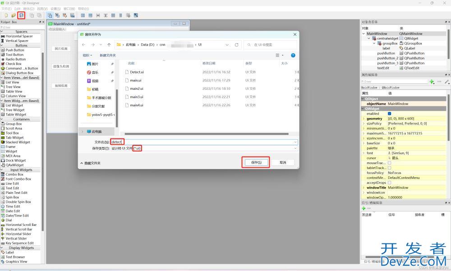Click green plus in signal/slot editor
Screen dimensions: 451x271
click(x=364, y=208)
